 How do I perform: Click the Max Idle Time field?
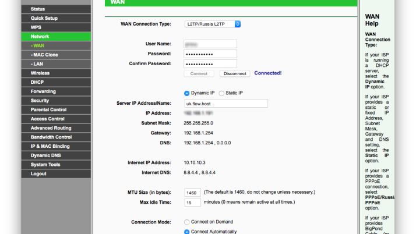(x=192, y=203)
